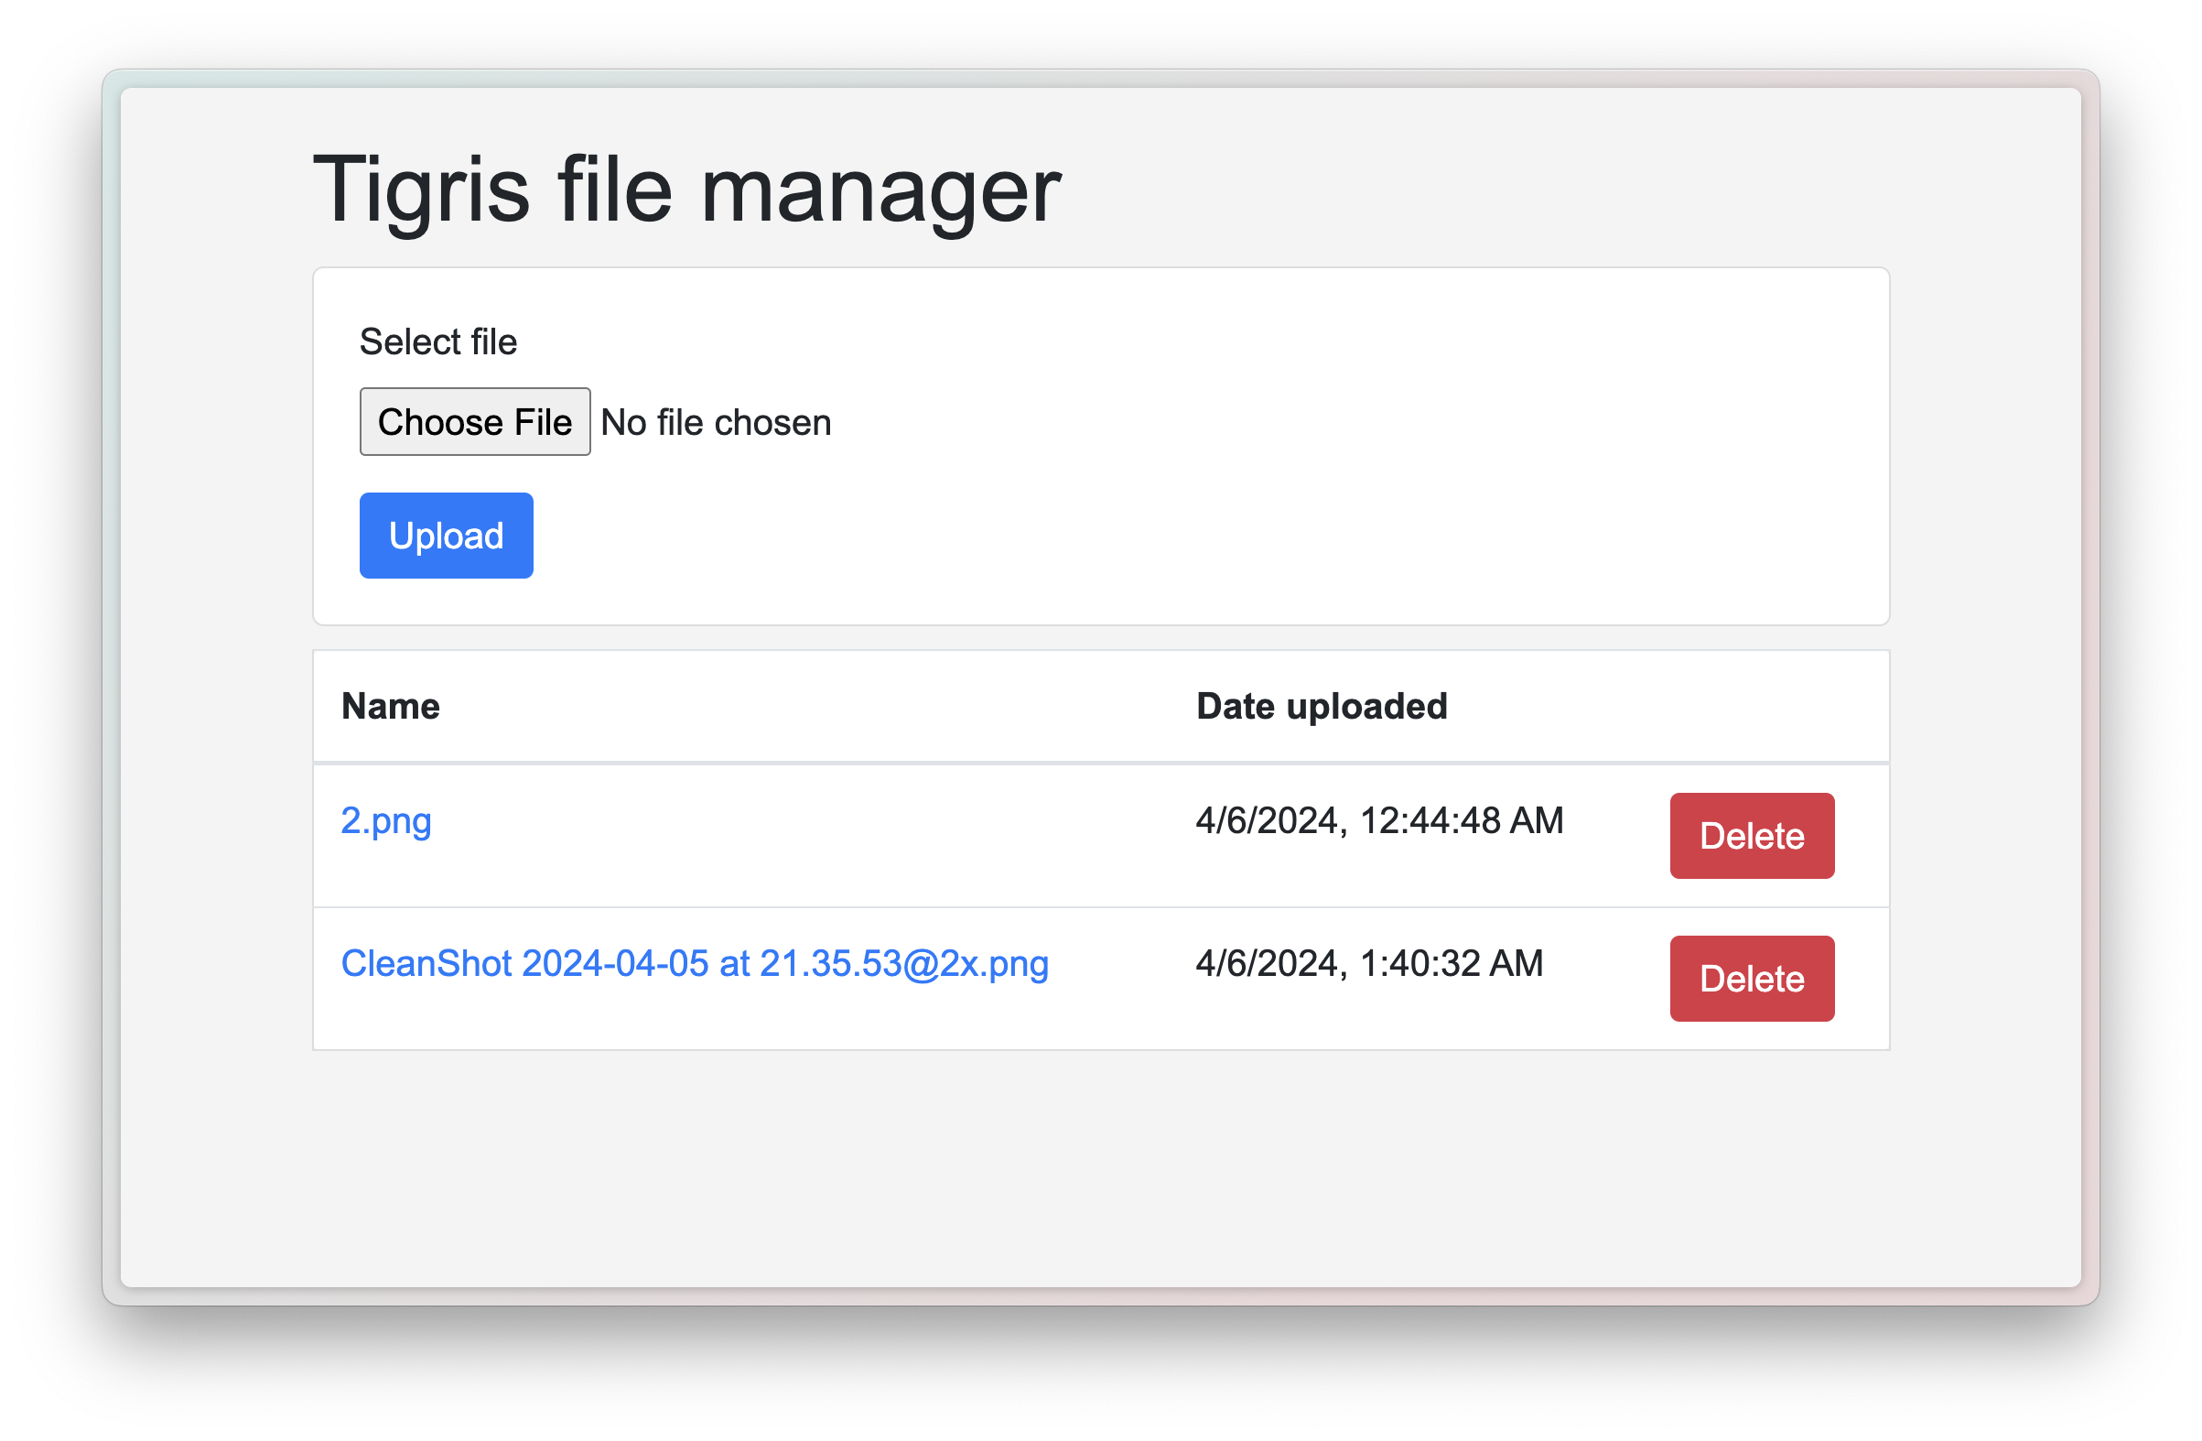Viewport: 2202px width, 1441px height.
Task: Click the '4/6/2024, 12:44:48 AM' date cell
Action: pyautogui.click(x=1379, y=821)
